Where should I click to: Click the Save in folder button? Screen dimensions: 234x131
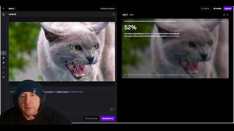point(205,9)
